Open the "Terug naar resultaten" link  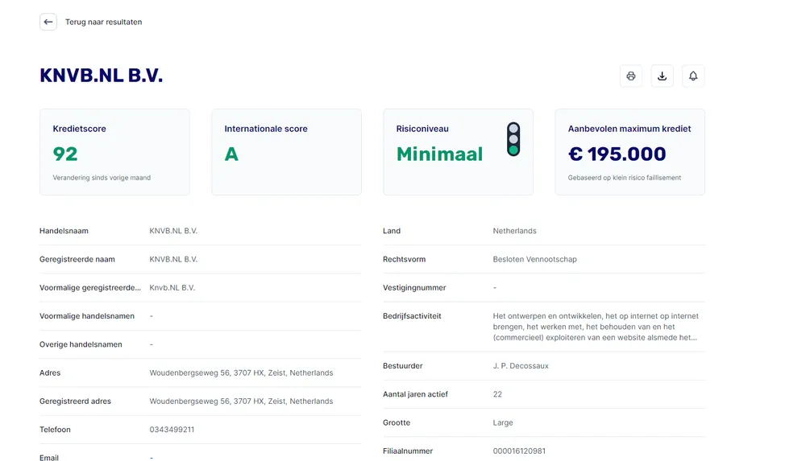click(x=103, y=22)
